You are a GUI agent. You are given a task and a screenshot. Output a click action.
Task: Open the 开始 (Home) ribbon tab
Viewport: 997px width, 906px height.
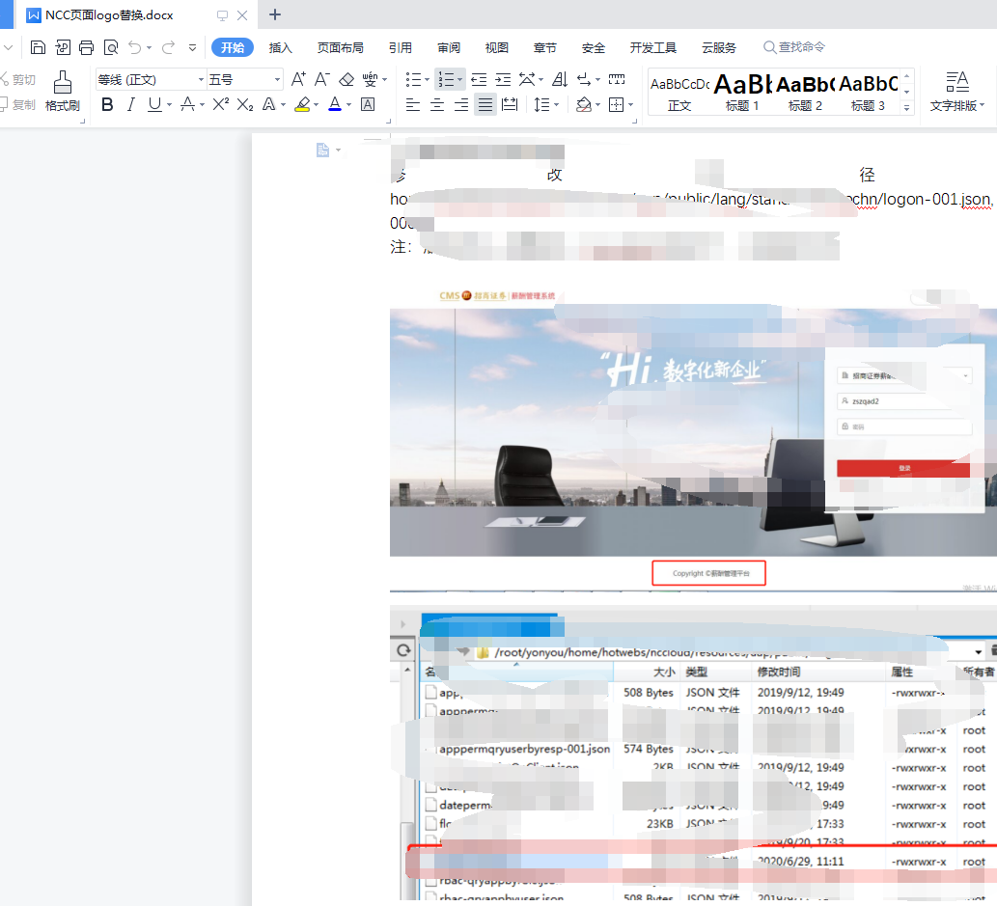233,47
